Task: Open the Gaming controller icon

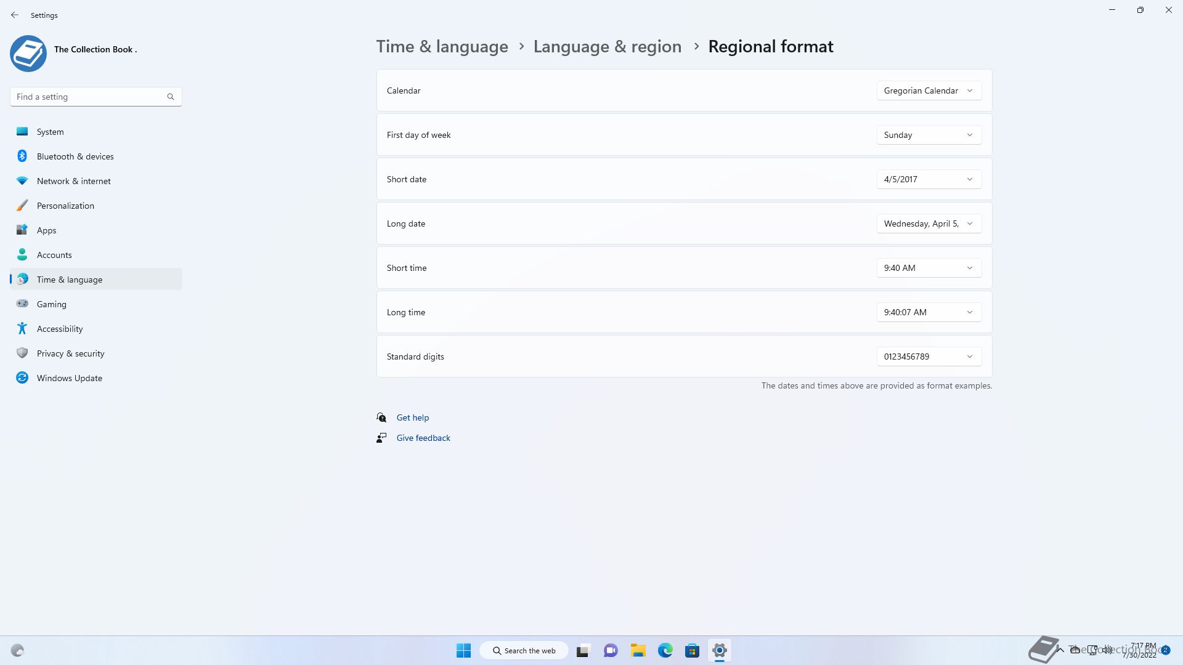Action: pos(22,304)
